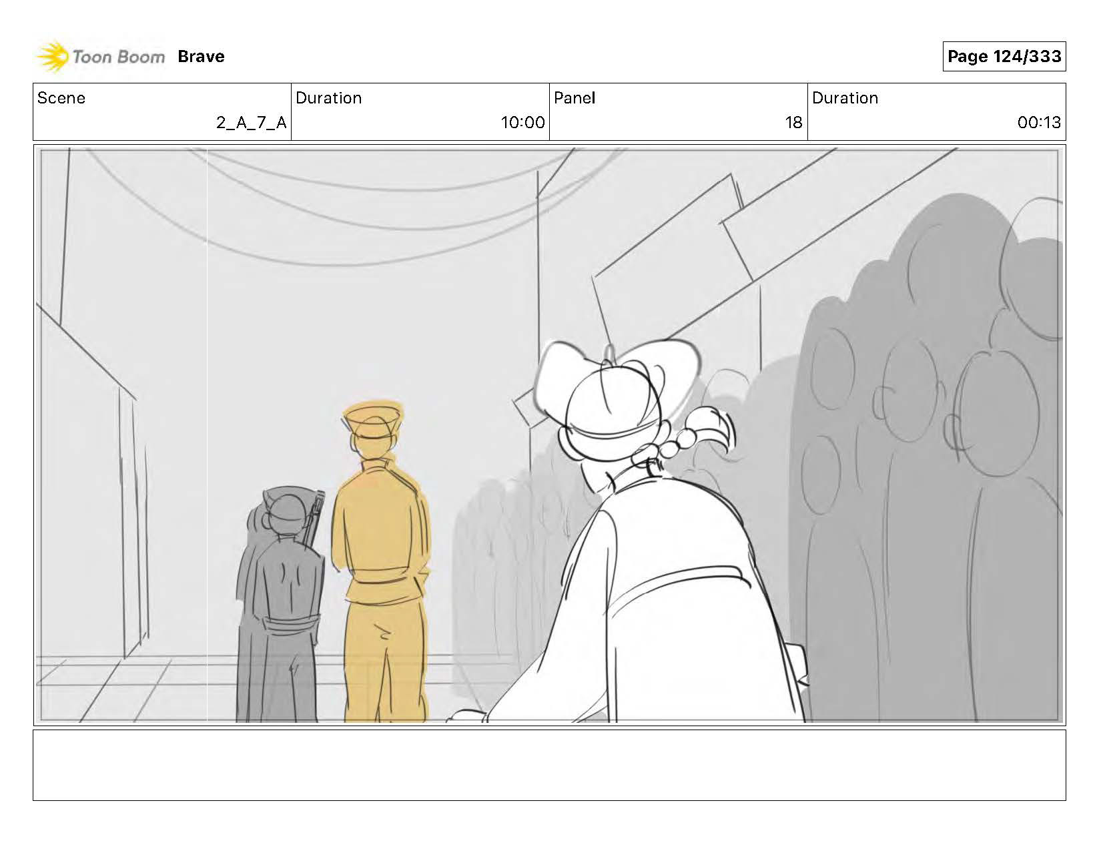This screenshot has width=1101, height=851.
Task: Click panel number '18'
Action: coord(793,123)
